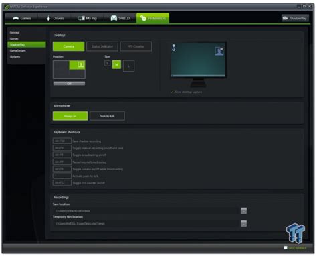Select the FPS Counter overlay button

coord(136,46)
